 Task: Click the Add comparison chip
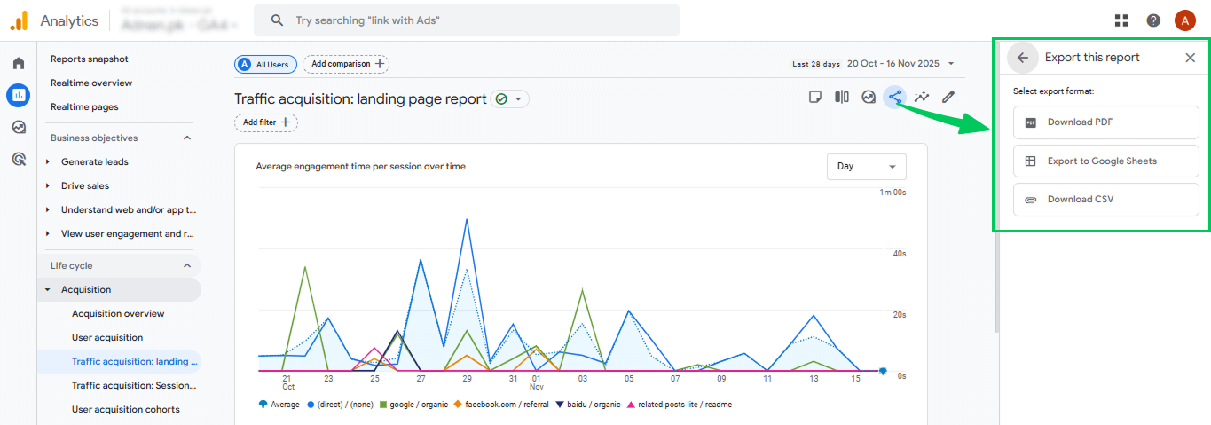tap(346, 64)
